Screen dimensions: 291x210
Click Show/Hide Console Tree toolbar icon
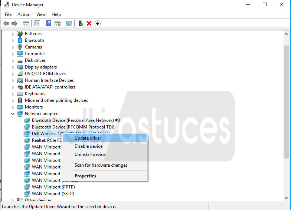[26, 23]
